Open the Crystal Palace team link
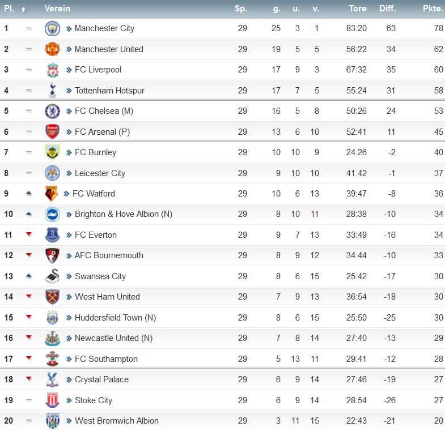The image size is (445, 431). 101,379
